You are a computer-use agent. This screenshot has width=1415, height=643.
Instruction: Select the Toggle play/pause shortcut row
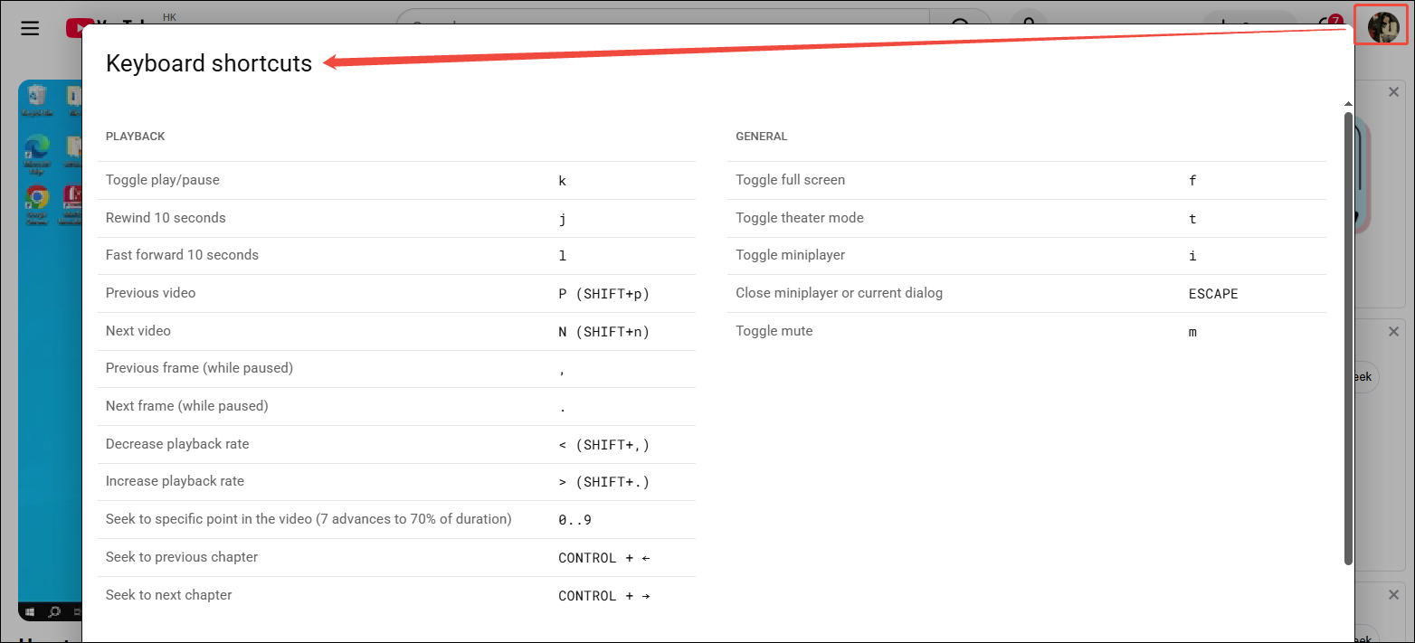click(x=396, y=180)
